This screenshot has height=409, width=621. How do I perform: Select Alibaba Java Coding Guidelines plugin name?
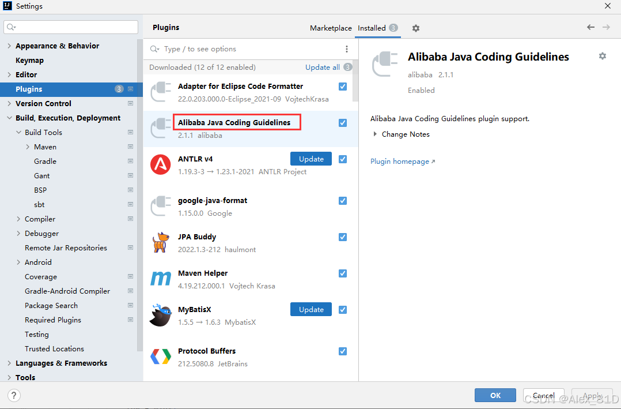click(234, 122)
